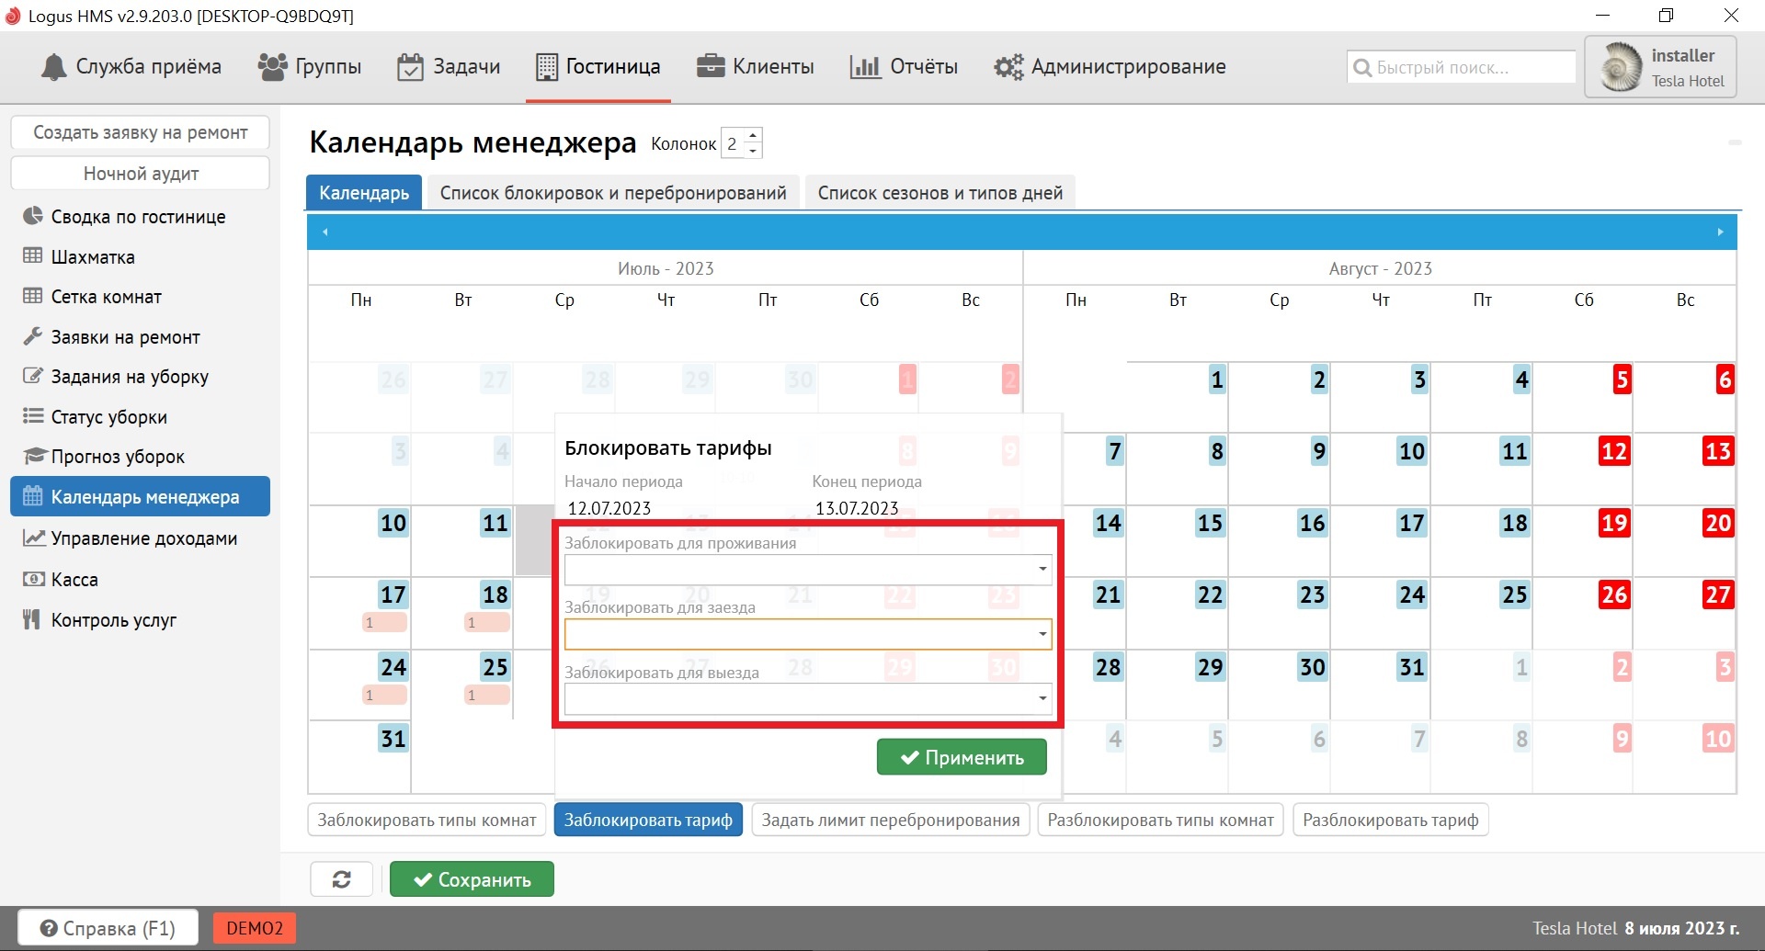Open the Задачи menu
Screen dimensions: 1765x951
coord(449,66)
